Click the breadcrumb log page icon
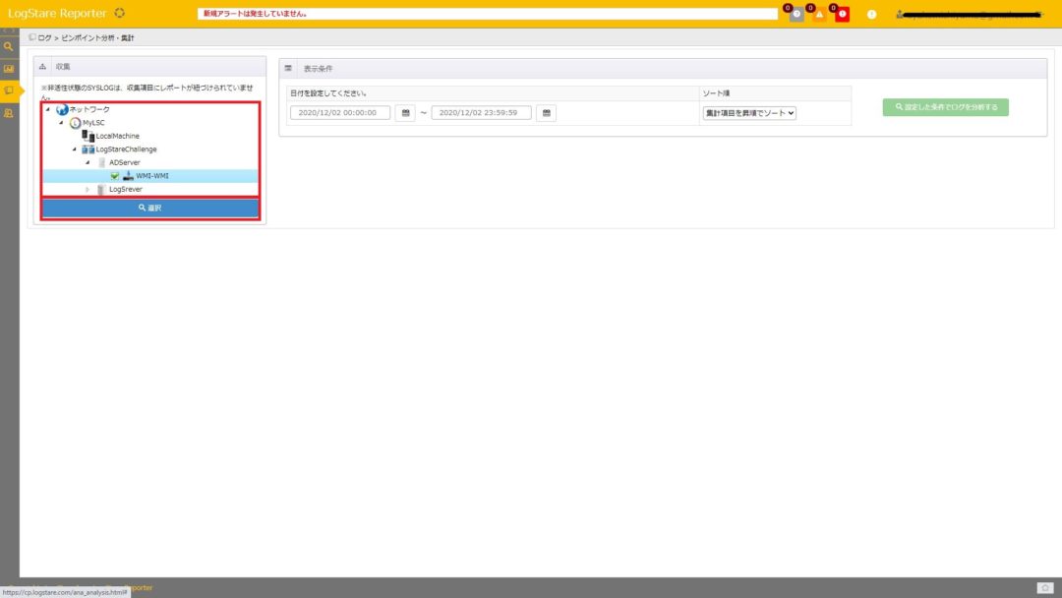Image resolution: width=1062 pixels, height=598 pixels. 31,38
